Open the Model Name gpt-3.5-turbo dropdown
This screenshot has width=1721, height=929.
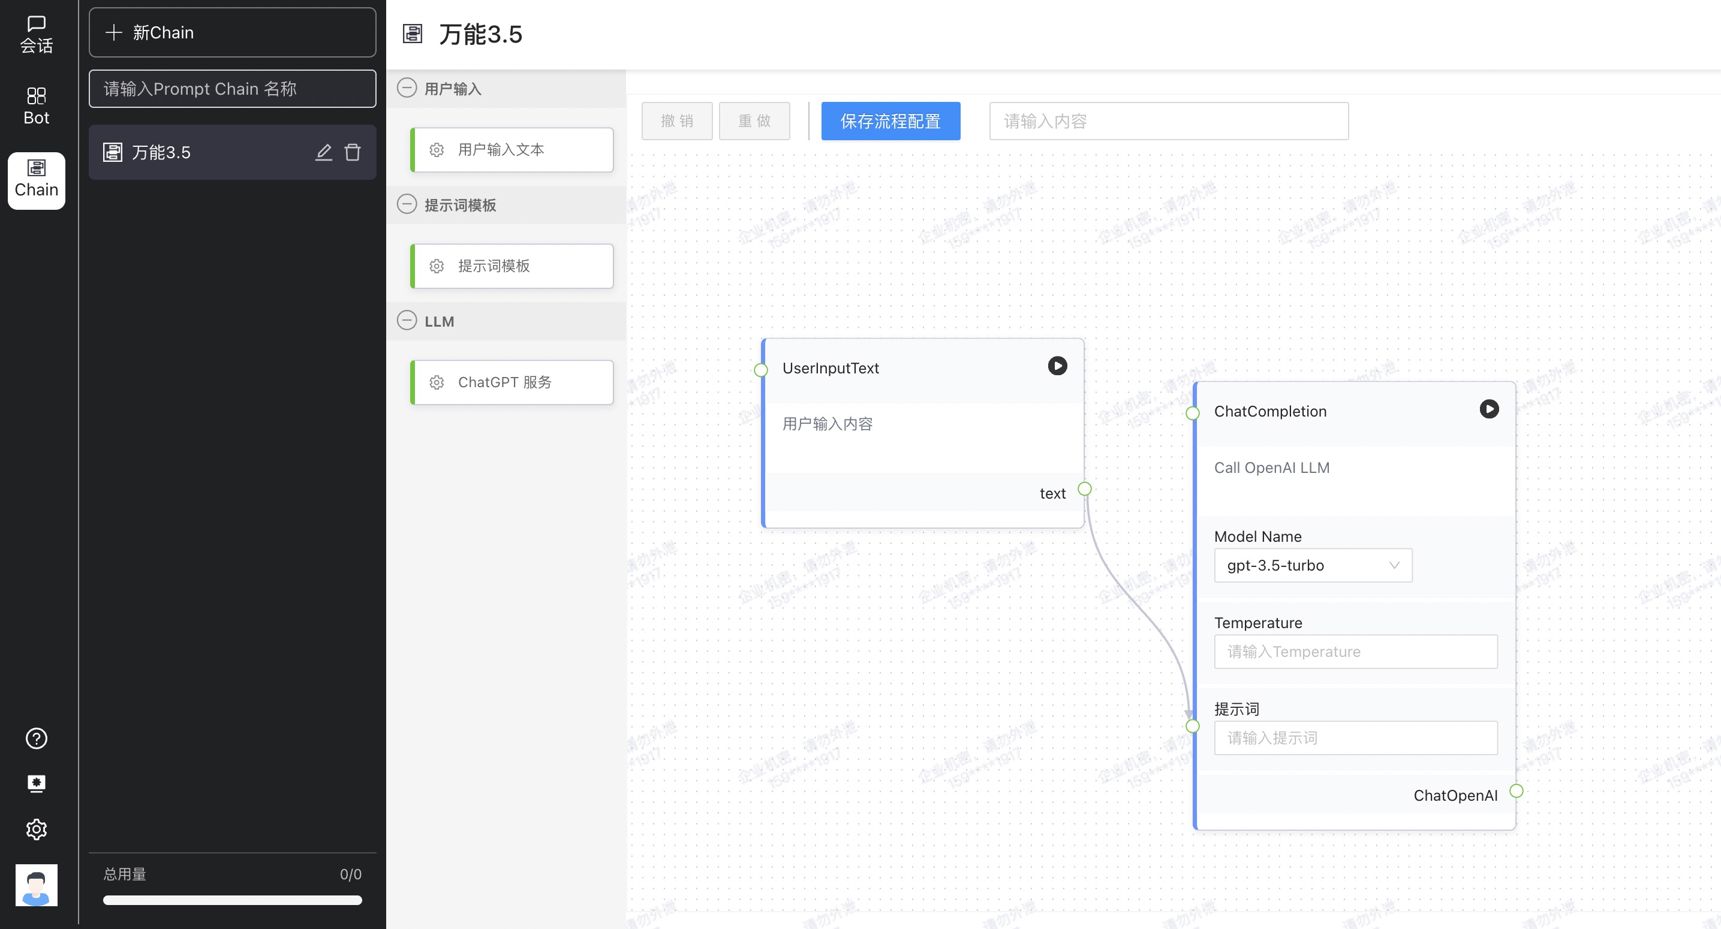1313,566
